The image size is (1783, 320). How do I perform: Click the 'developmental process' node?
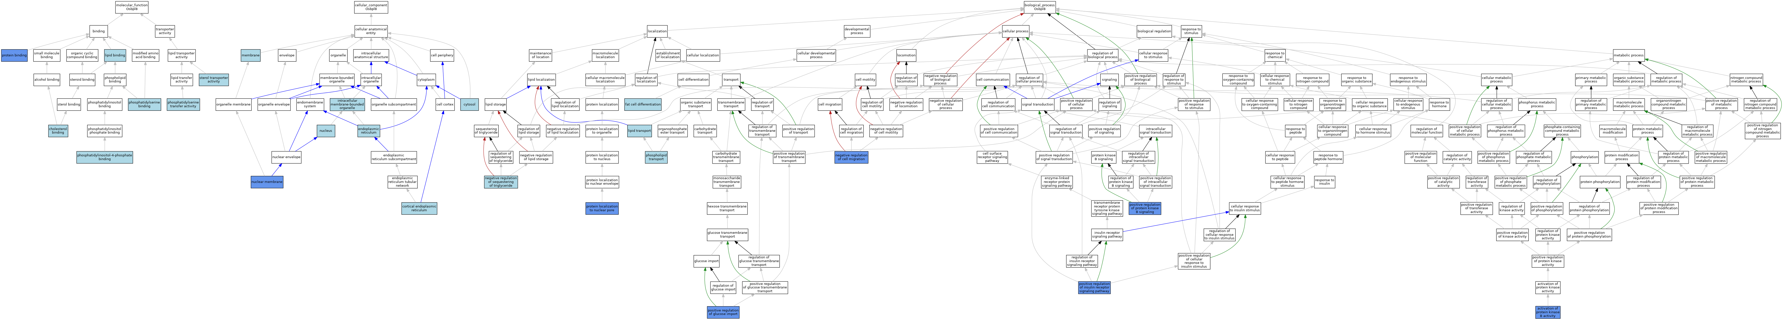[857, 31]
